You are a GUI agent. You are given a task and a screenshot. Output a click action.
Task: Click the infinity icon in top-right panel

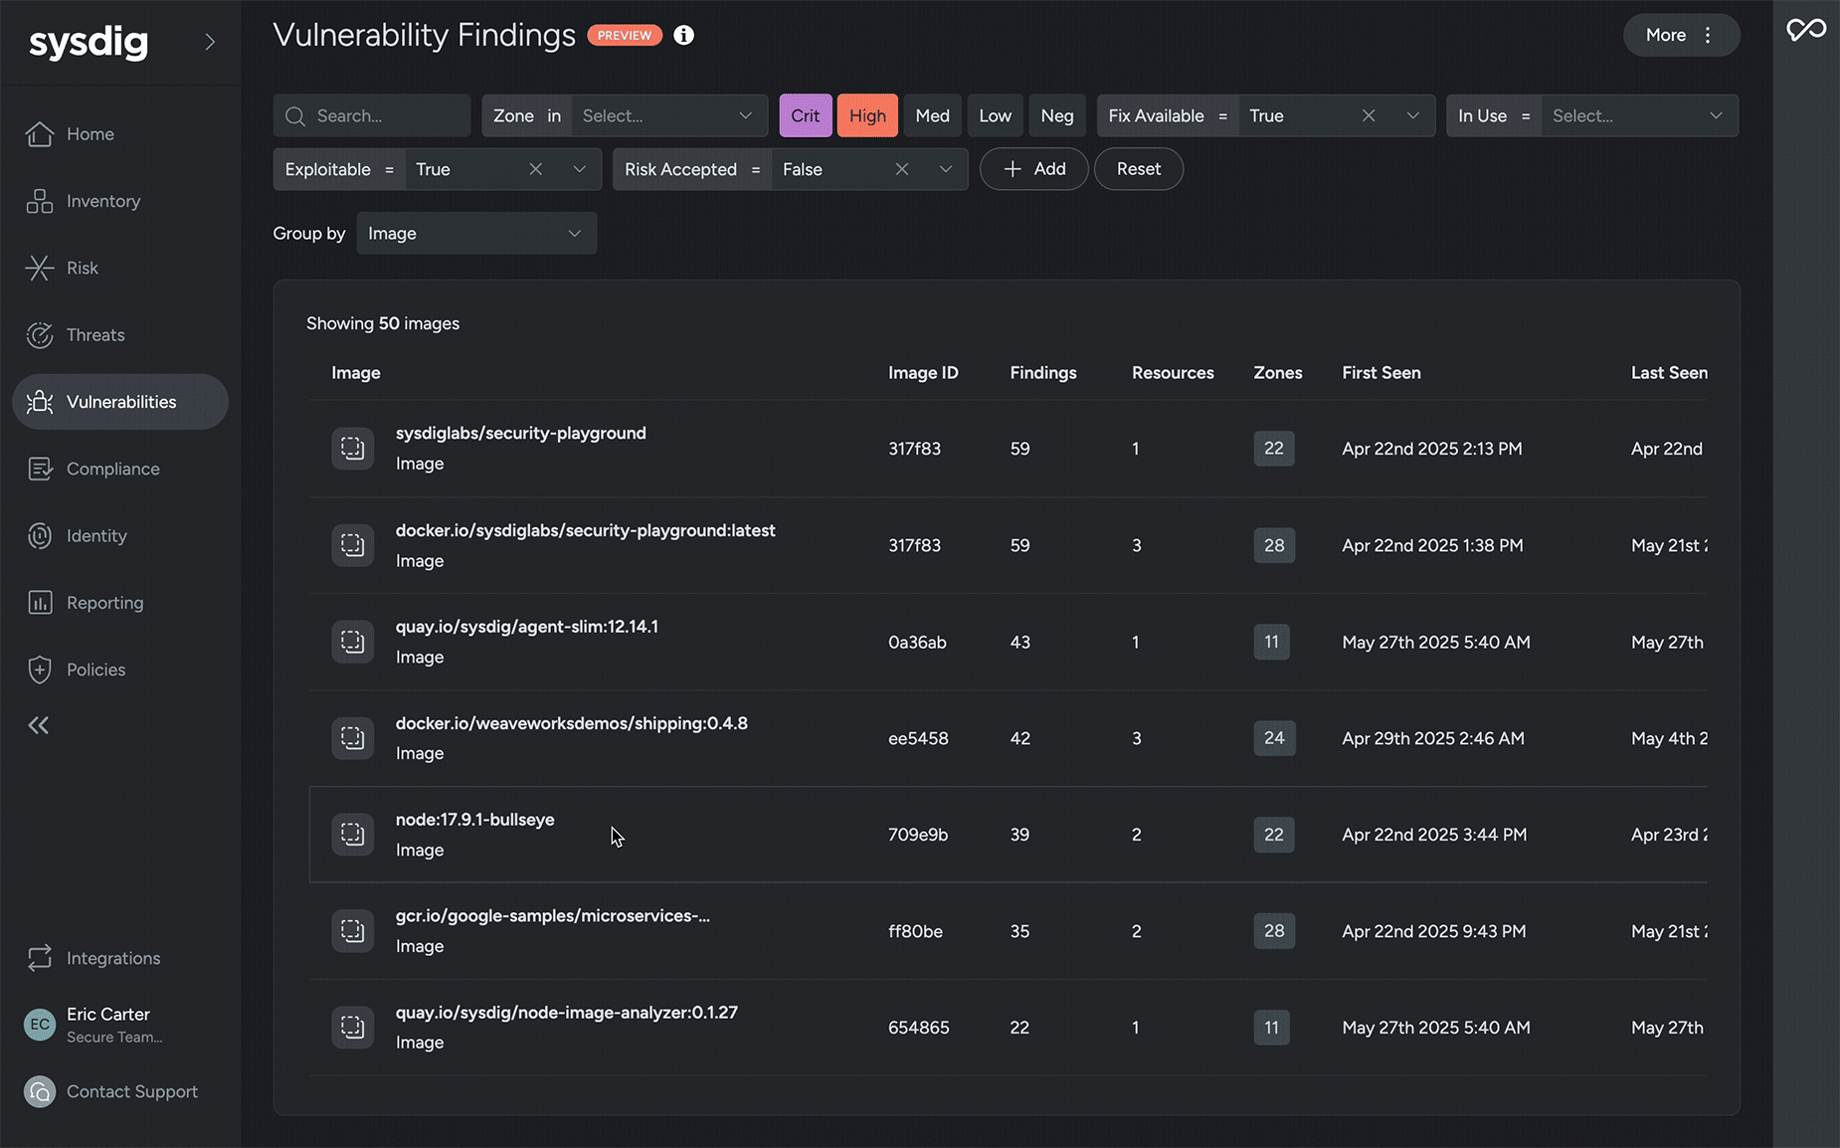pyautogui.click(x=1806, y=30)
